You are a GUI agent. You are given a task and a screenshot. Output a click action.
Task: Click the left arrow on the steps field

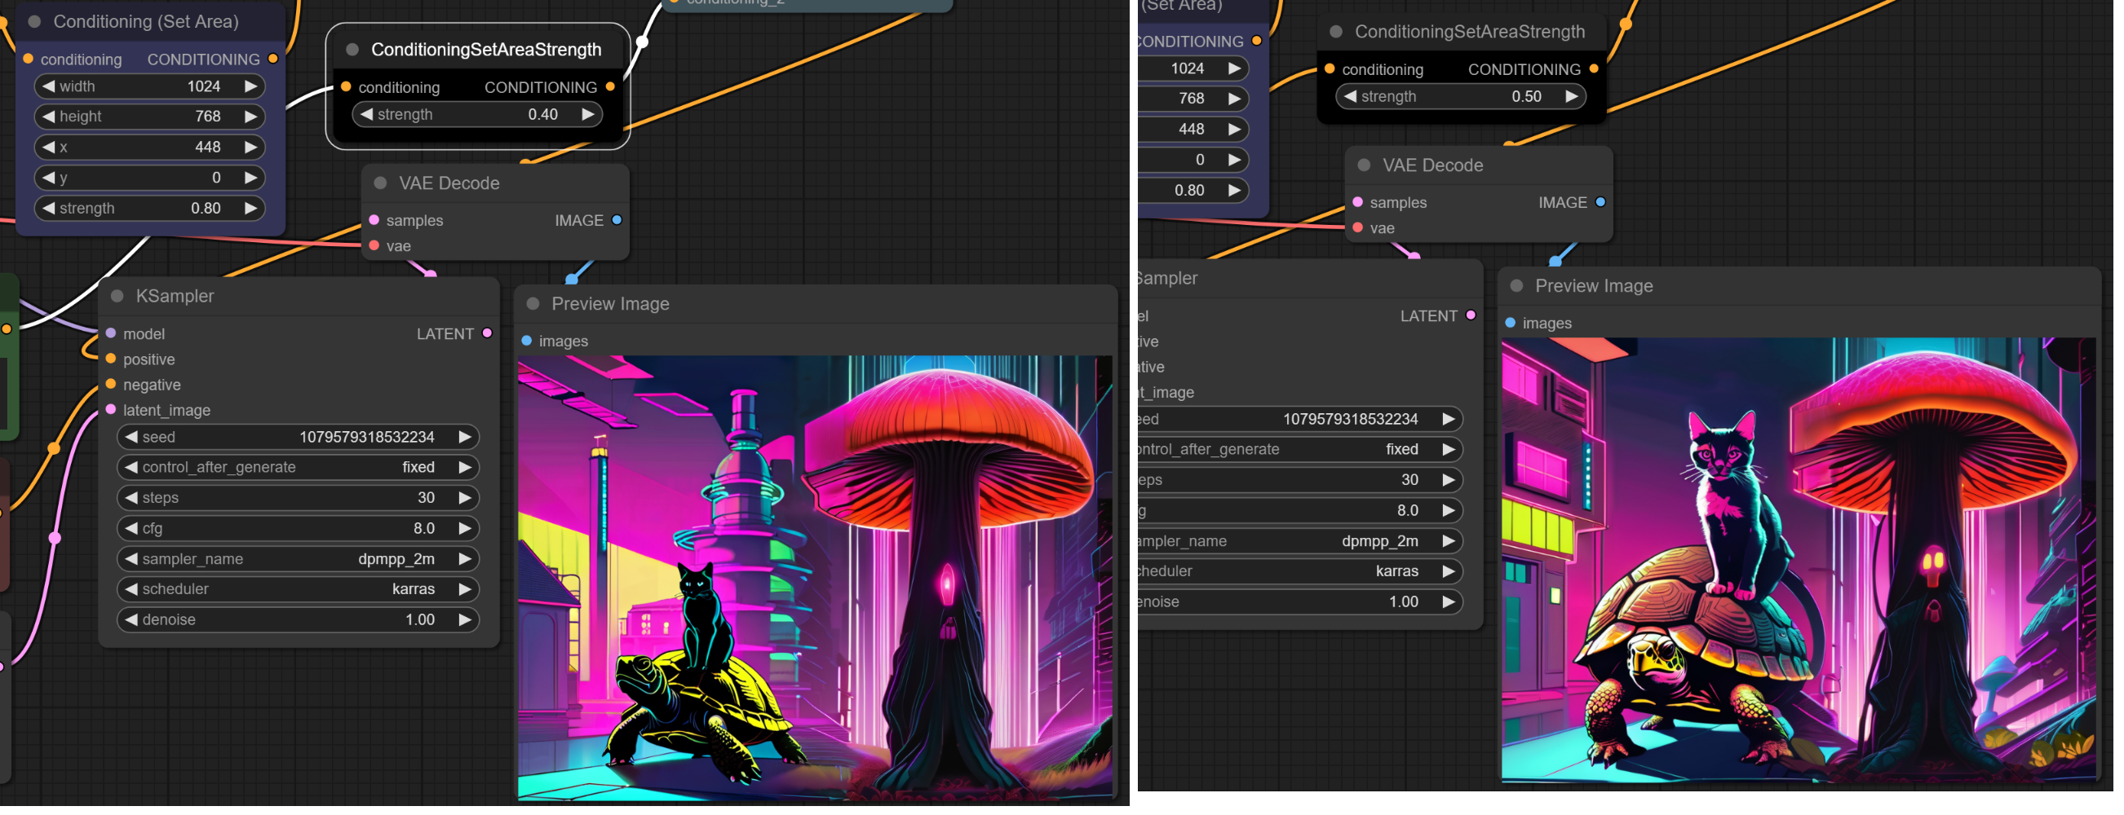point(131,498)
